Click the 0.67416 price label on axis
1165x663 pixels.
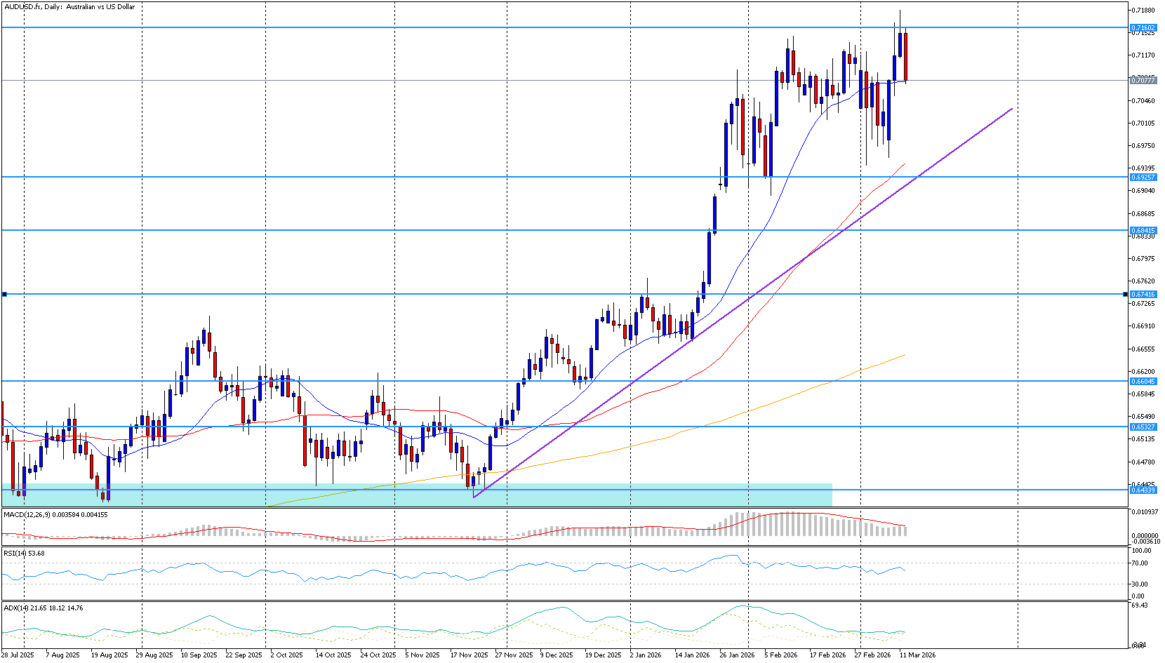(x=1143, y=295)
